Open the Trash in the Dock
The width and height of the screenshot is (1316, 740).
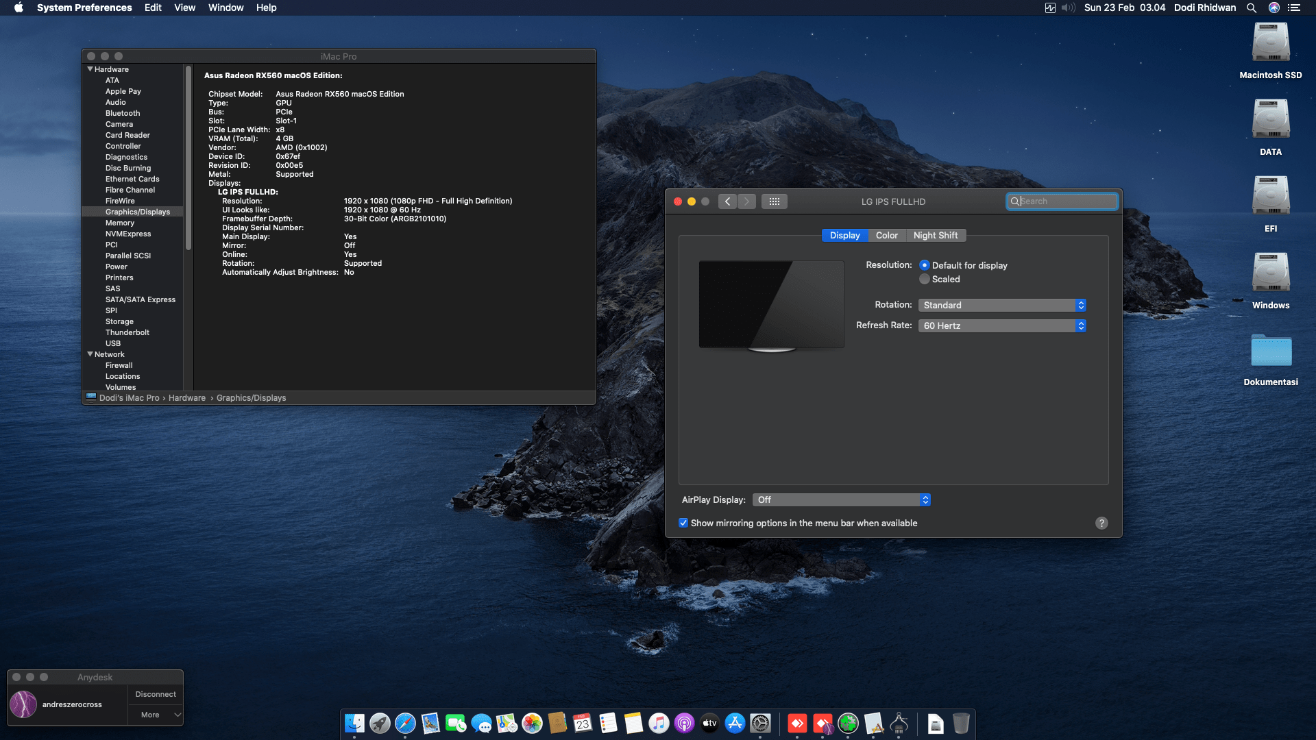click(x=961, y=723)
